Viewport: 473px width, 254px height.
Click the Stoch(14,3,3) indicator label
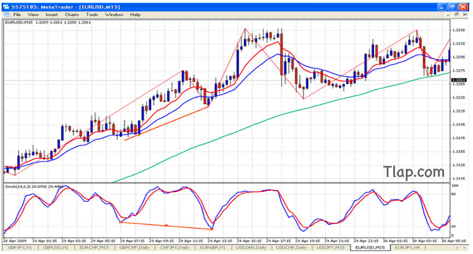(34, 186)
